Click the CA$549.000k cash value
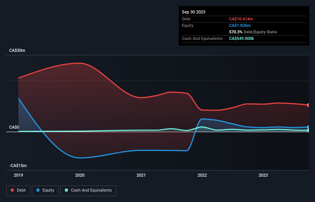 (241, 38)
